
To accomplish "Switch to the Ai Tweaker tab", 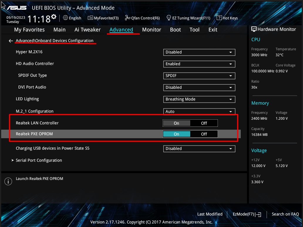I will click(87, 30).
